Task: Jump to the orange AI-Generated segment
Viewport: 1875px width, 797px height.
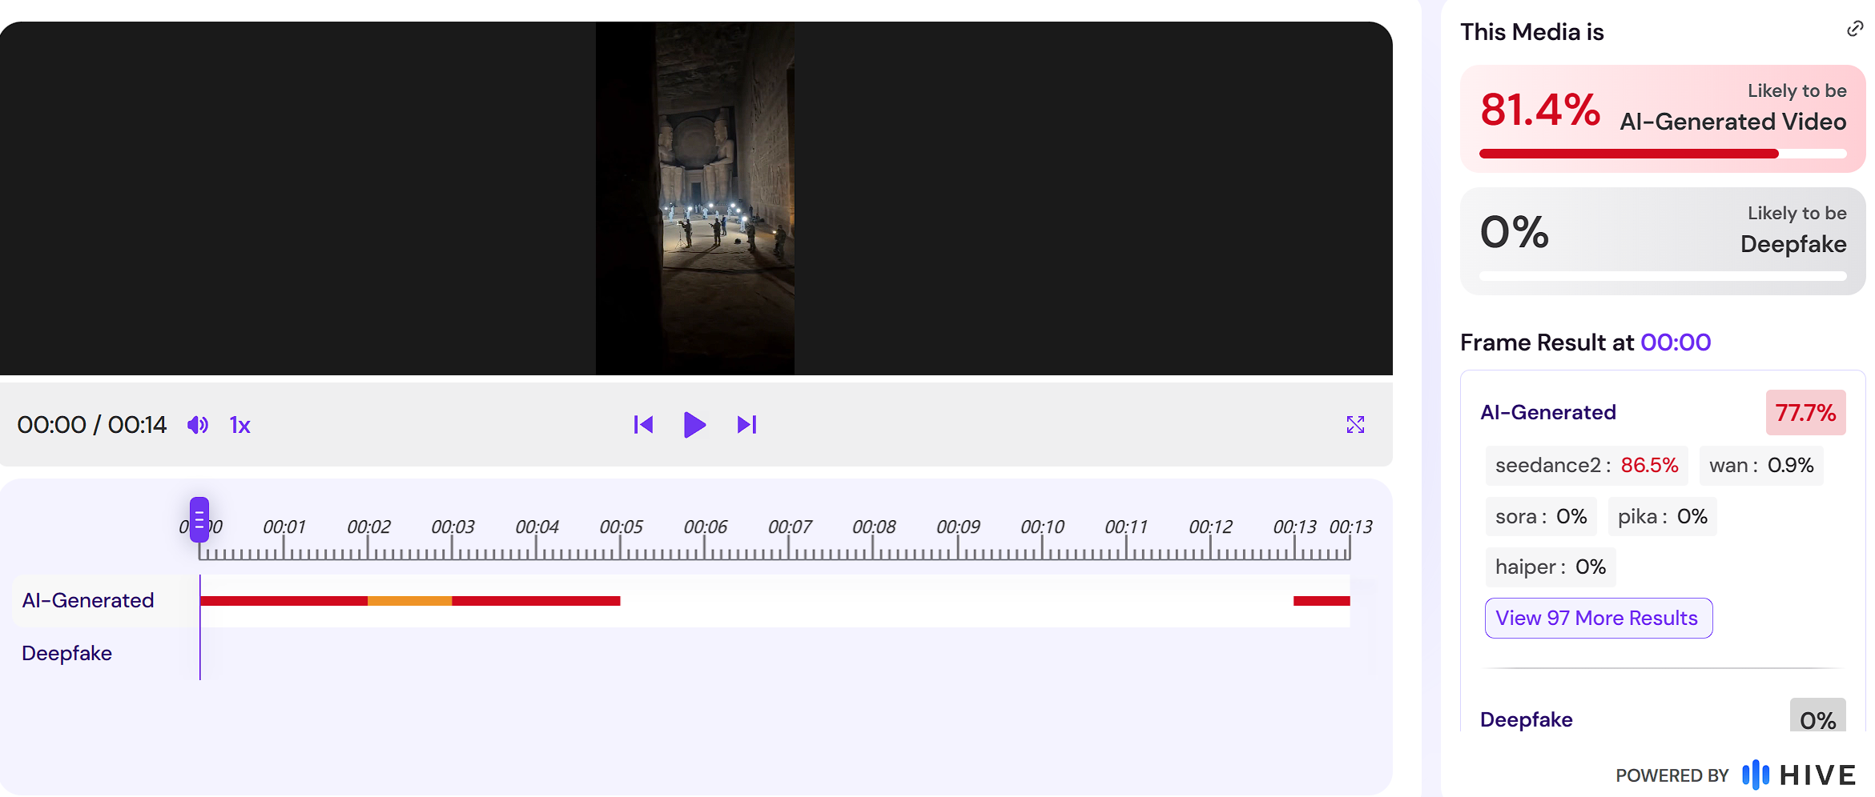Action: (x=409, y=601)
